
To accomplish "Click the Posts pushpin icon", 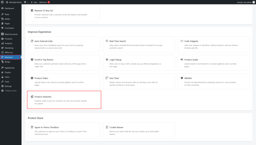I will click(2, 14).
